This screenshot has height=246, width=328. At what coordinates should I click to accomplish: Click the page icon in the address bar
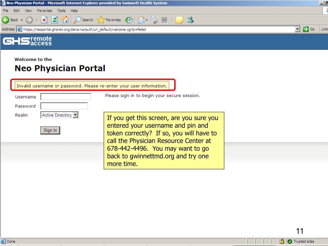[20, 29]
